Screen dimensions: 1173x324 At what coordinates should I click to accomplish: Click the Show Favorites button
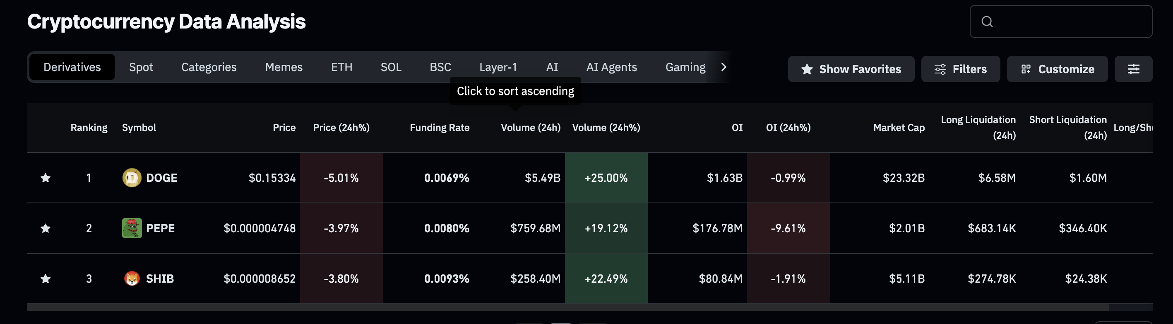click(851, 69)
